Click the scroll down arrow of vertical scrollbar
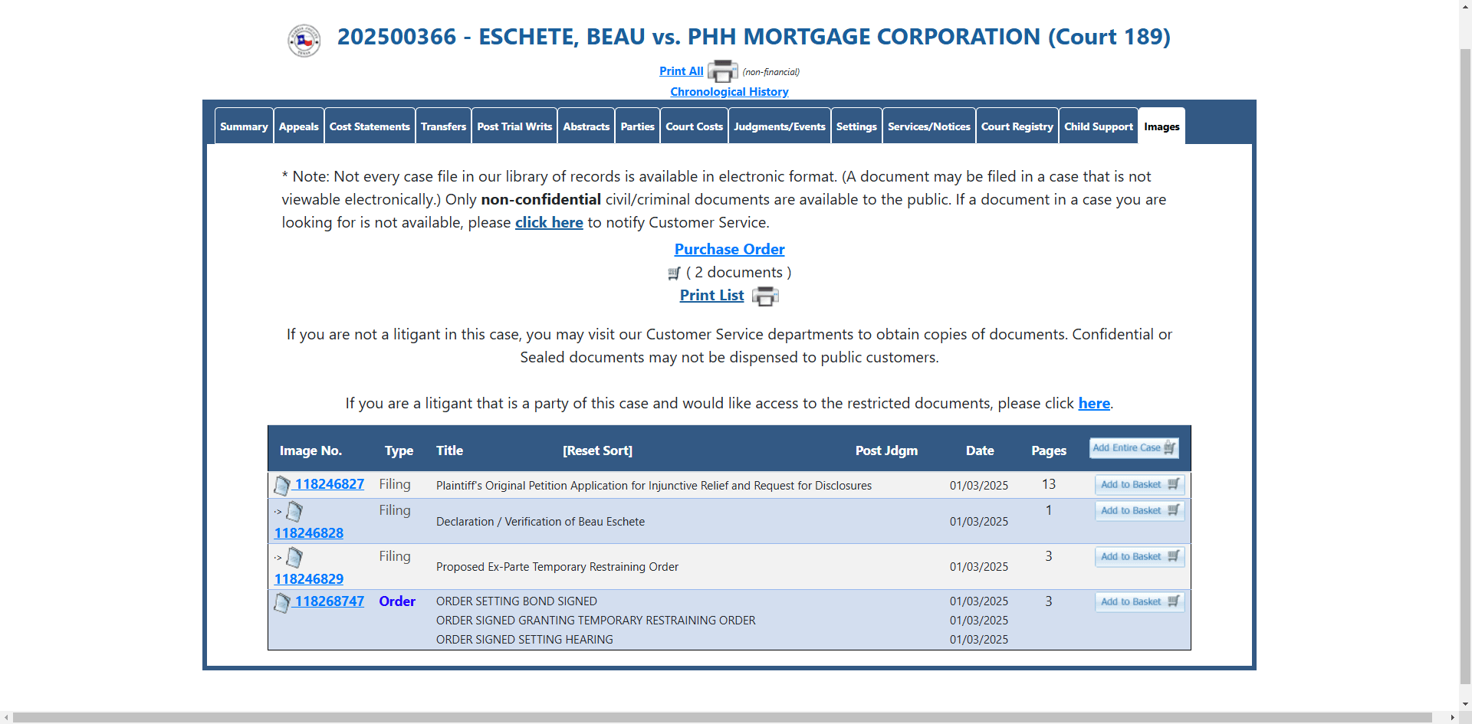Screen dimensions: 1472x724 tap(1465, 704)
